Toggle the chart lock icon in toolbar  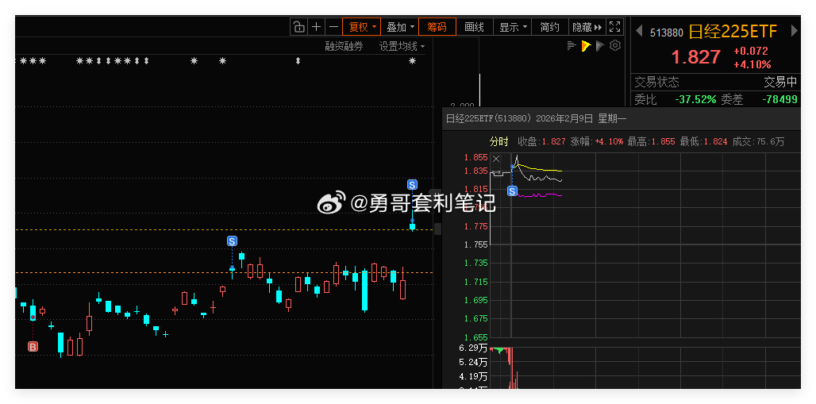click(x=298, y=27)
